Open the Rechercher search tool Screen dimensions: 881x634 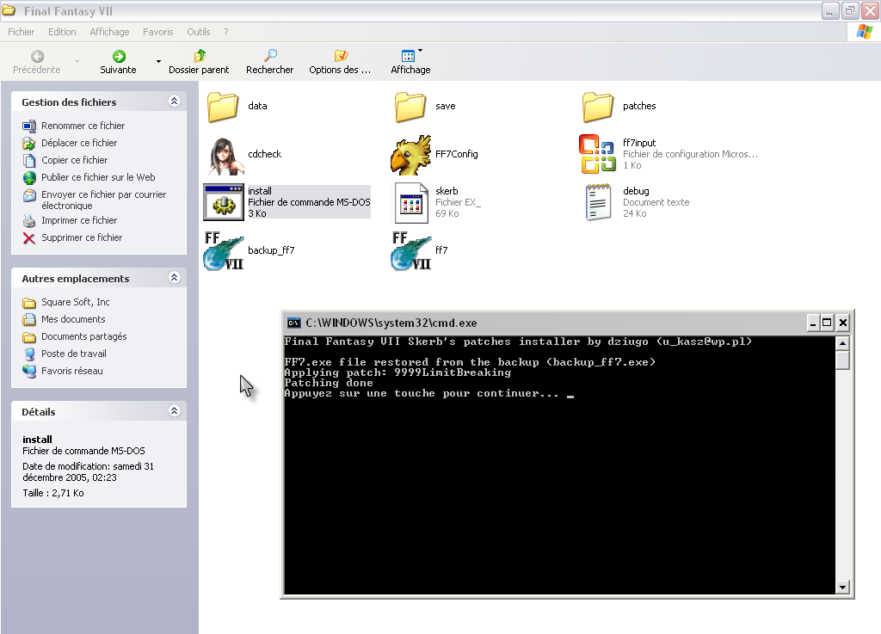click(269, 61)
